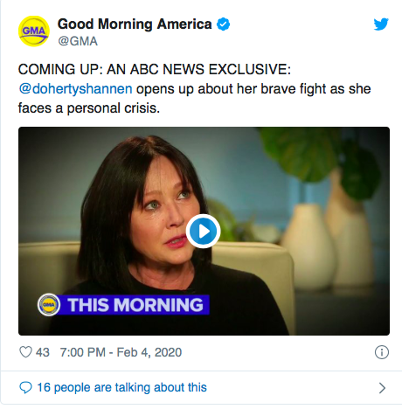The image size is (402, 409).
Task: Click the Twitter bird logo
Action: click(381, 24)
